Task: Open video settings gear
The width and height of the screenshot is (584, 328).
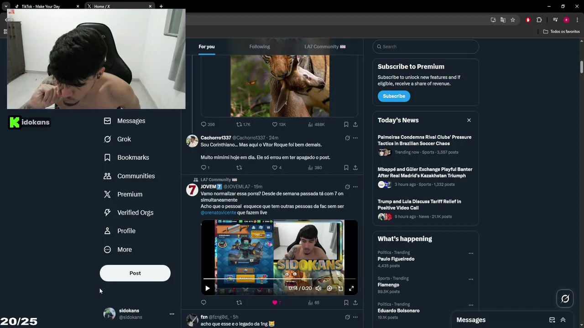Action: tap(329, 288)
